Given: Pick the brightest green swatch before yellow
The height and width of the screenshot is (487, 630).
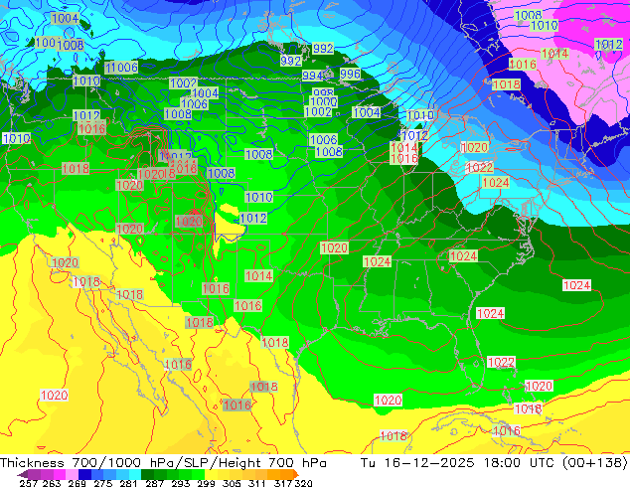Looking at the screenshot, I should pos(198,474).
